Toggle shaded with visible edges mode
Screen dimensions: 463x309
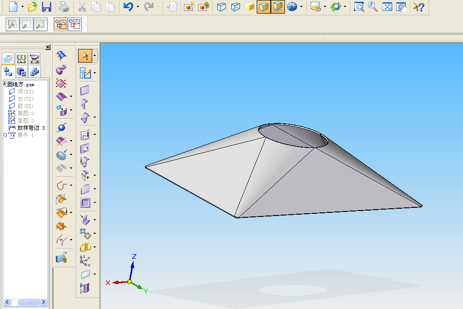pyautogui.click(x=264, y=6)
